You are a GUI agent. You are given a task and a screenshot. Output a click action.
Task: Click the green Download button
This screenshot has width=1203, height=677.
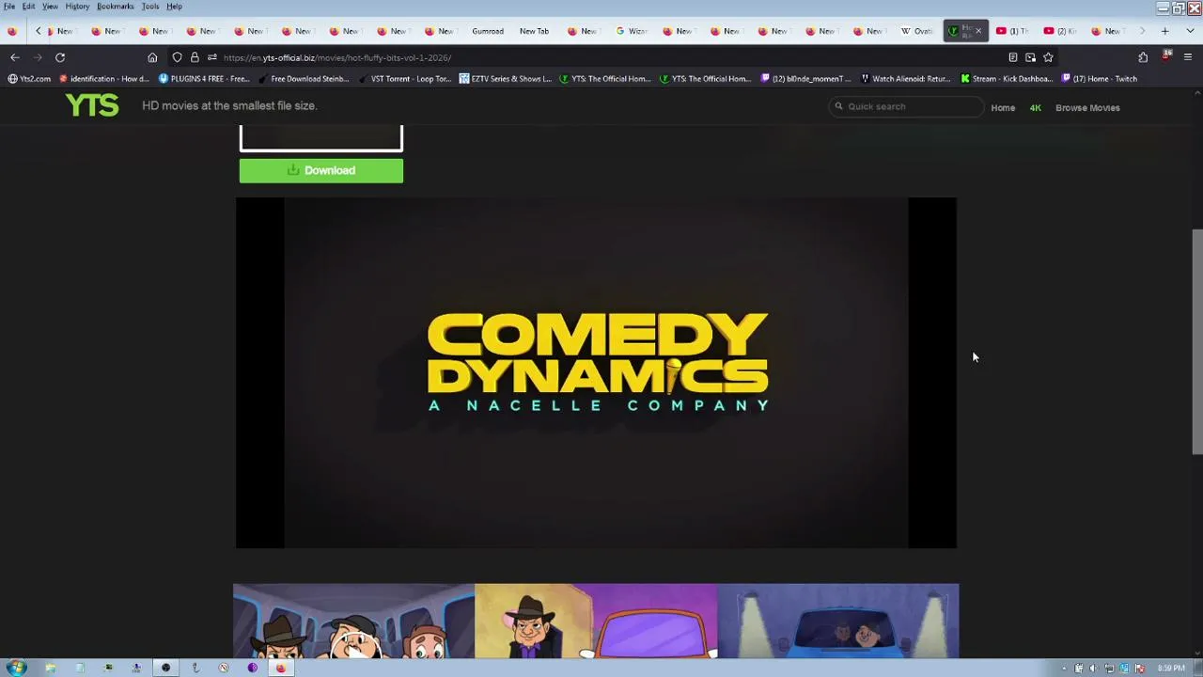pyautogui.click(x=321, y=170)
